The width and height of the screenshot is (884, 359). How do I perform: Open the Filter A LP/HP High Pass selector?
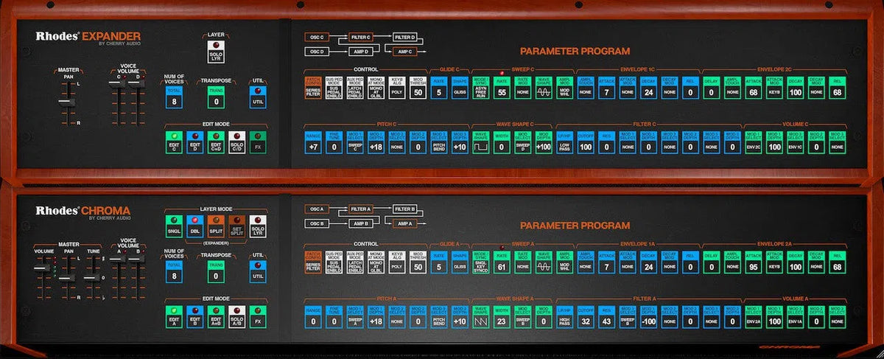click(565, 321)
